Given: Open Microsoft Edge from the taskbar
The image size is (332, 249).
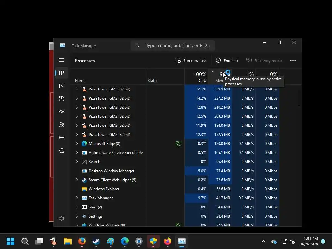Looking at the screenshot, I should (125, 241).
